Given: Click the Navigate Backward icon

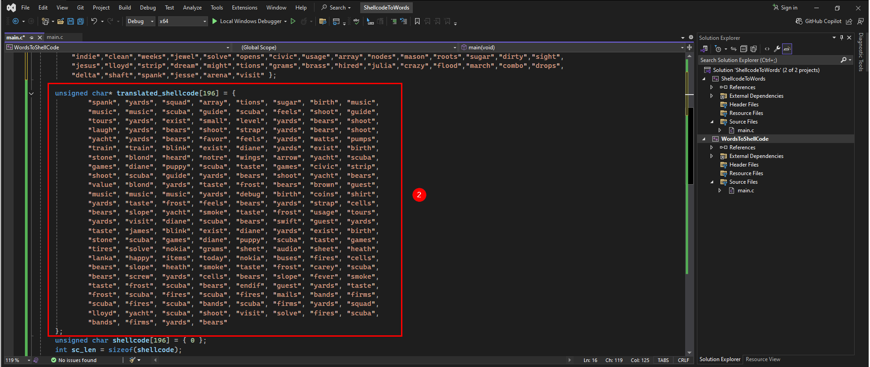Looking at the screenshot, I should click(15, 21).
